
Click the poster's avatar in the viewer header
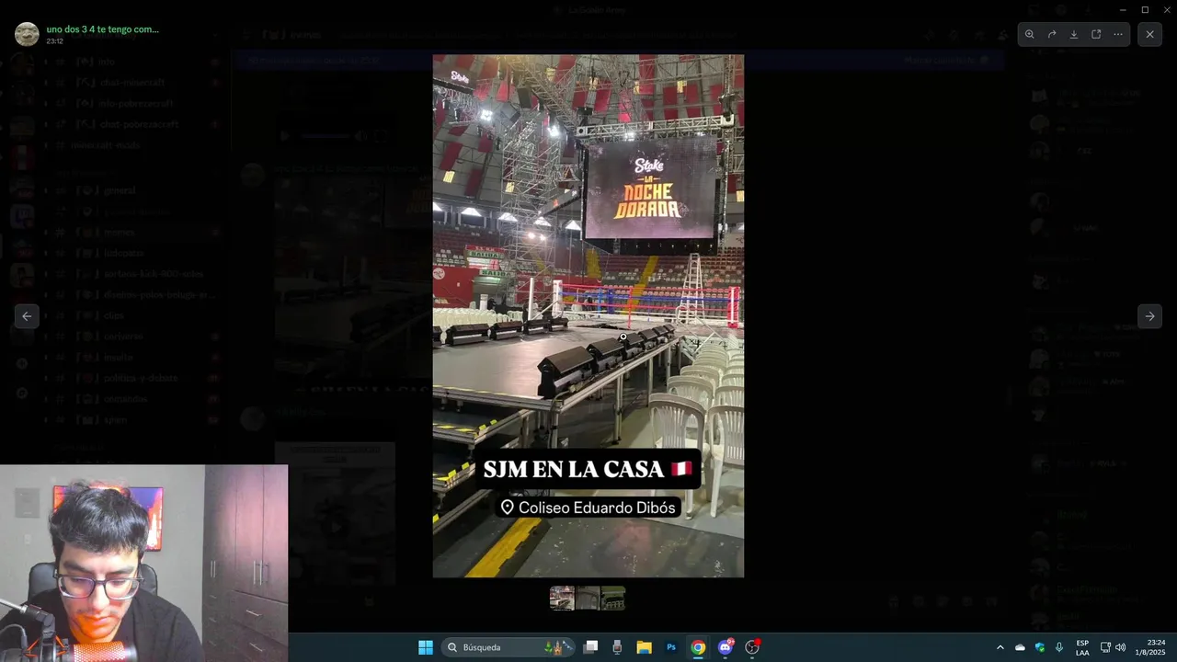pos(27,34)
